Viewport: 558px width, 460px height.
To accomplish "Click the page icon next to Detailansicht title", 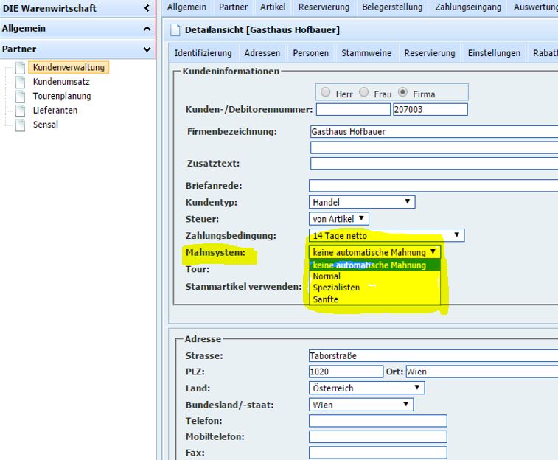I will click(175, 30).
